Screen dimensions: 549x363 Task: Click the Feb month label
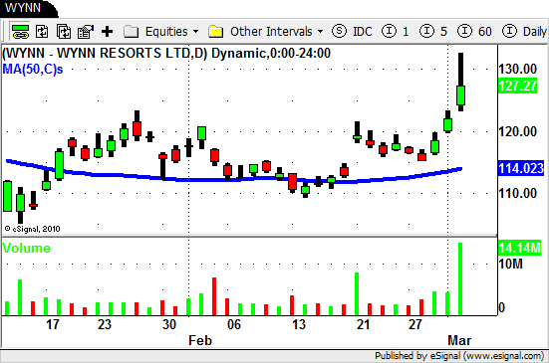[200, 340]
